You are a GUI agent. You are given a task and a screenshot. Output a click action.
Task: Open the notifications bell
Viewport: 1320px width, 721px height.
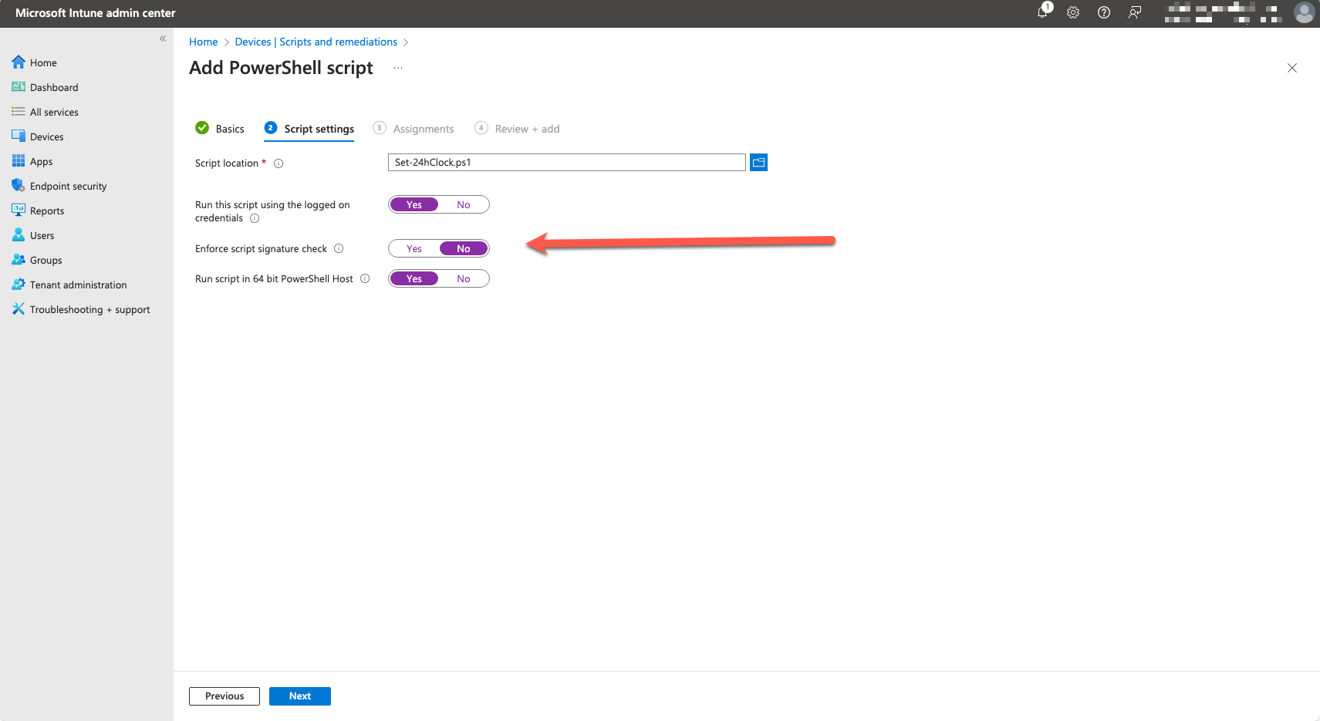(1042, 13)
